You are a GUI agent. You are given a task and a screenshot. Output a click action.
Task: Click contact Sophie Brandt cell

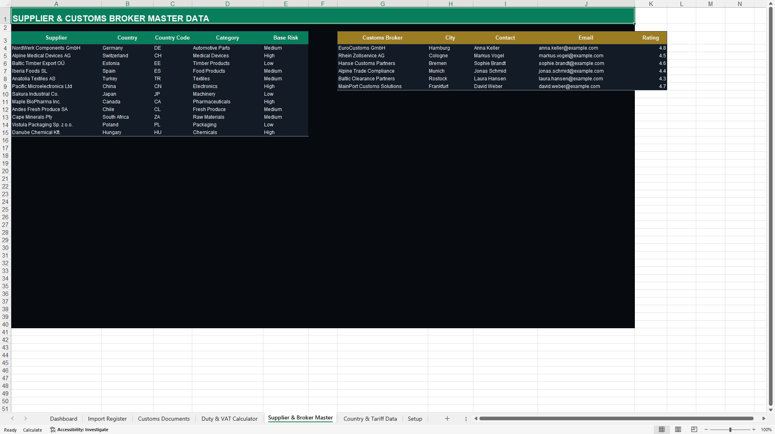point(505,63)
